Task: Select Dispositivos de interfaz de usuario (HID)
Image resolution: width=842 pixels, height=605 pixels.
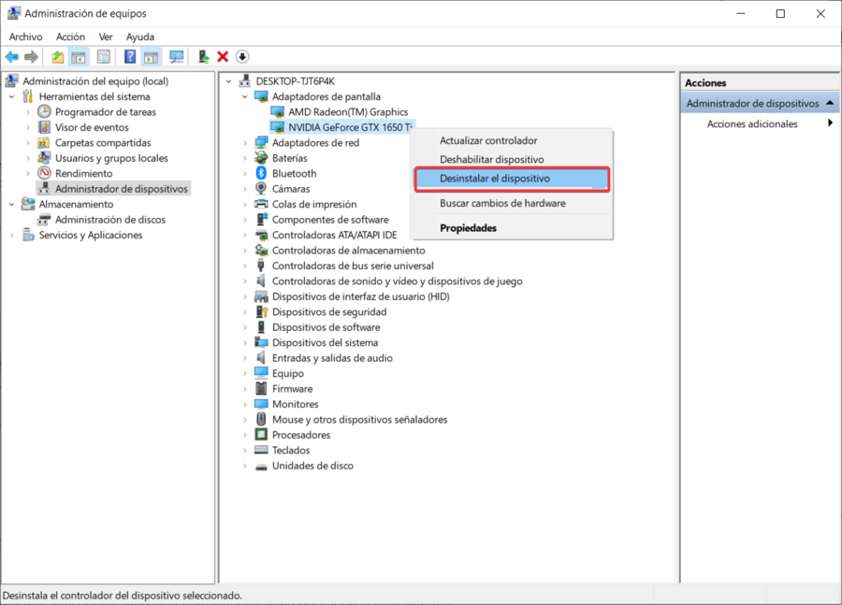Action: click(360, 296)
